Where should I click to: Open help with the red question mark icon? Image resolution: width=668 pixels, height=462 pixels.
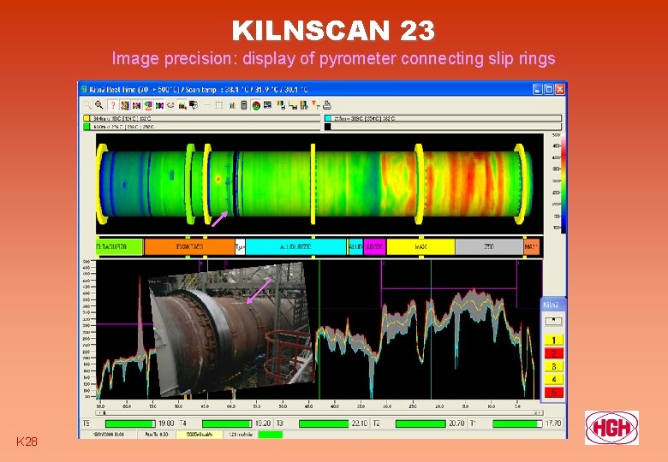tap(113, 105)
